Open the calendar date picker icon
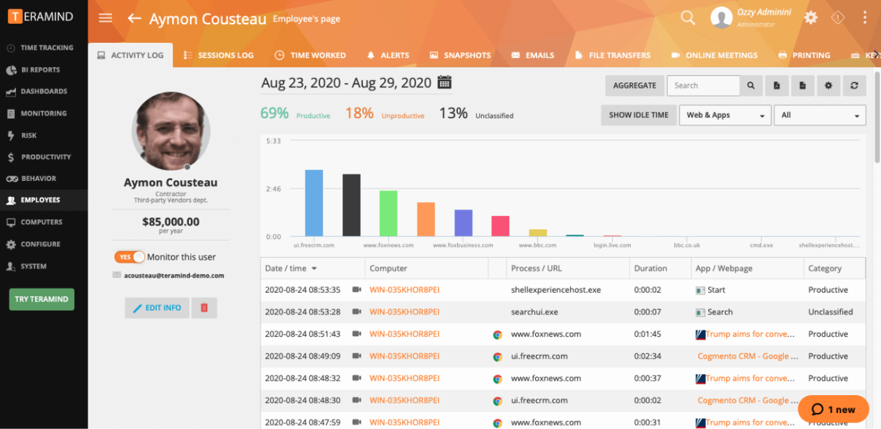The height and width of the screenshot is (429, 881). pos(444,82)
